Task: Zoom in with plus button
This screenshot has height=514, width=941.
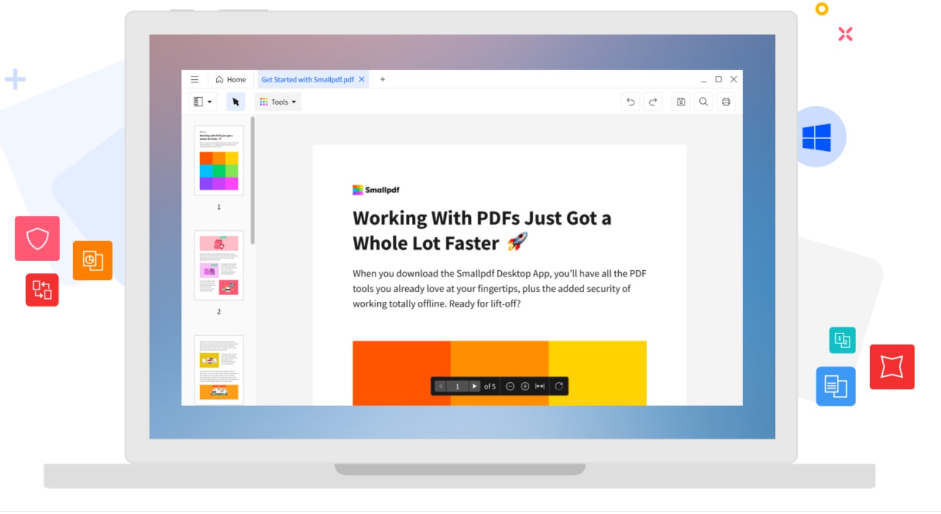Action: [x=525, y=386]
